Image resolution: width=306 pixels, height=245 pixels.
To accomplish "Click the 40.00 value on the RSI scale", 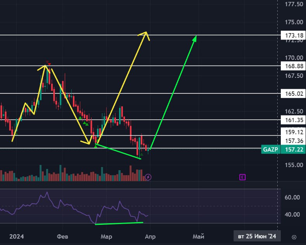I will (292, 215).
